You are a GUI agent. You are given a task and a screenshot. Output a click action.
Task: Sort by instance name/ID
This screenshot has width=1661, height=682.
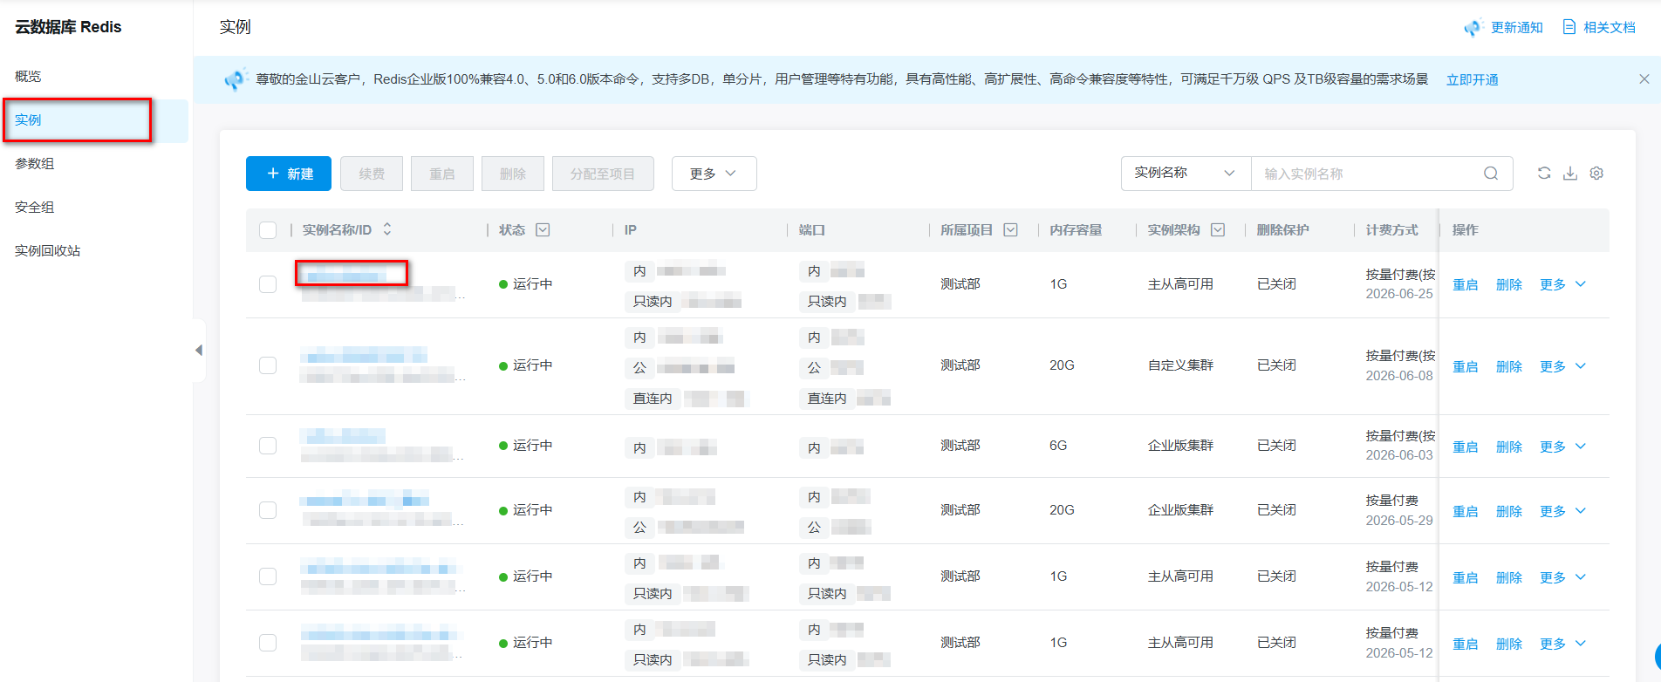coord(387,229)
